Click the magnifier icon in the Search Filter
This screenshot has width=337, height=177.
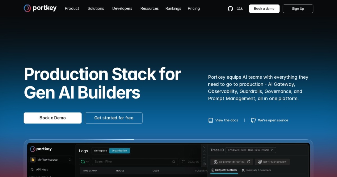(x=174, y=162)
